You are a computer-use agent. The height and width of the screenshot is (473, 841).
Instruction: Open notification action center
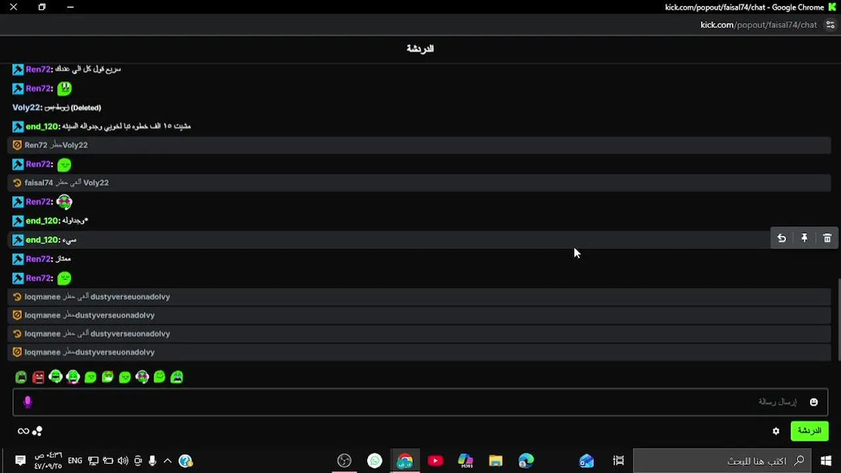coord(20,461)
